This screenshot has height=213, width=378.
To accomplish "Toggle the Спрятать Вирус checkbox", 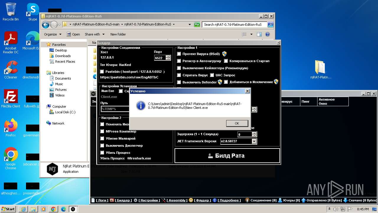I will pos(179,75).
